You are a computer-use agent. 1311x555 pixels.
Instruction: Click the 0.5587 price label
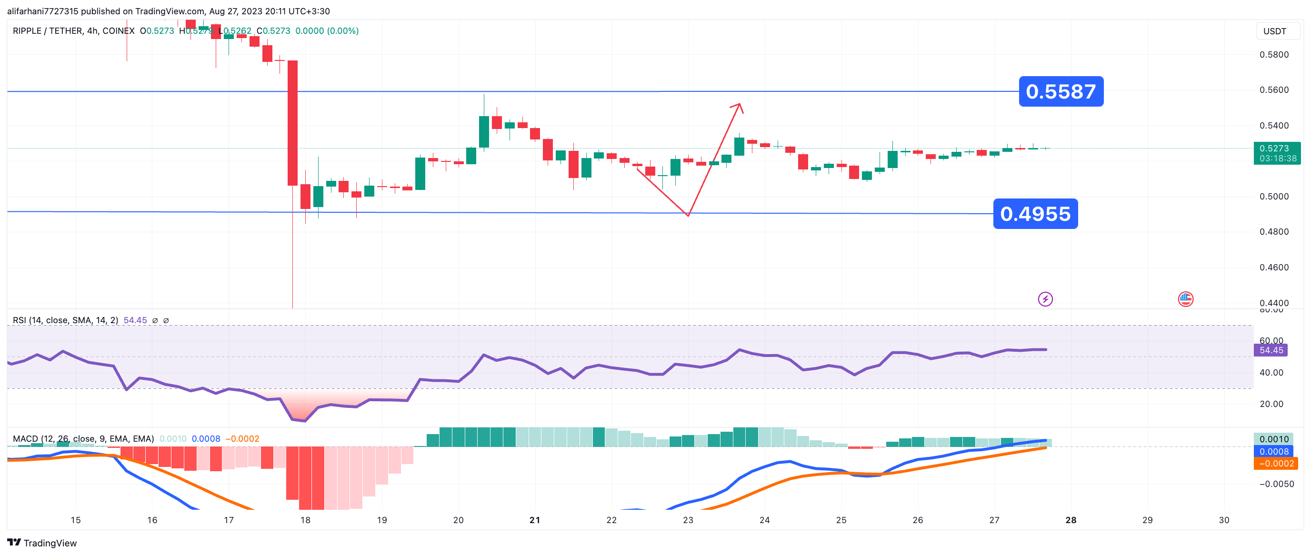(x=1061, y=91)
